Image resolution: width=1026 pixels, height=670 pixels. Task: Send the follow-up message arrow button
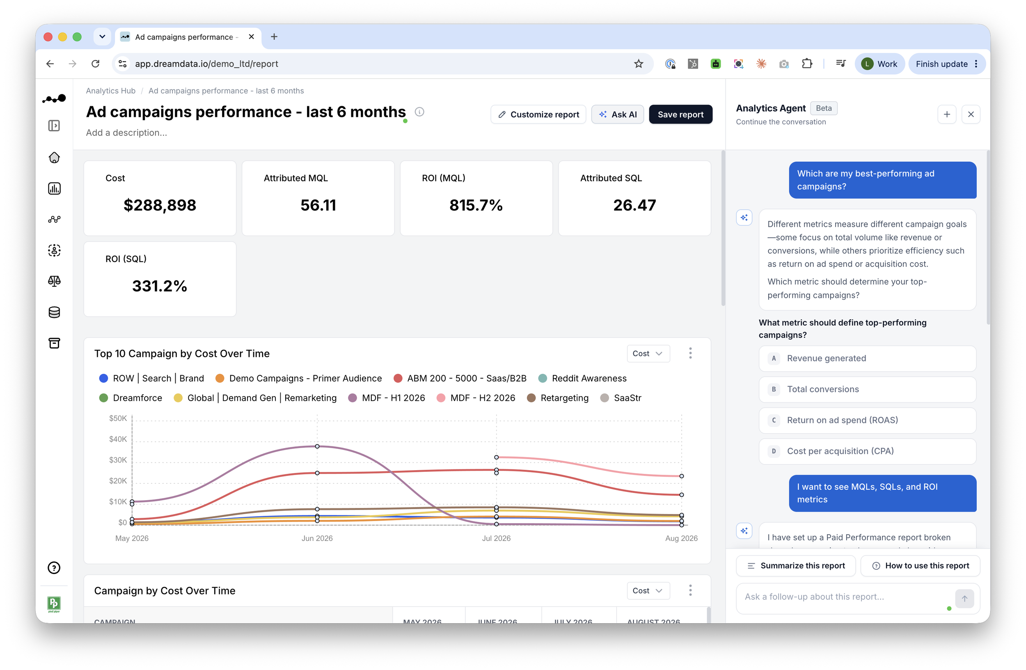click(x=964, y=599)
